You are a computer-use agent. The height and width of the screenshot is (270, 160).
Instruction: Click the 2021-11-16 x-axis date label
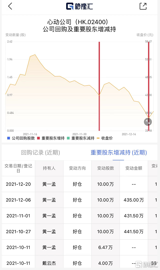coord(30,134)
